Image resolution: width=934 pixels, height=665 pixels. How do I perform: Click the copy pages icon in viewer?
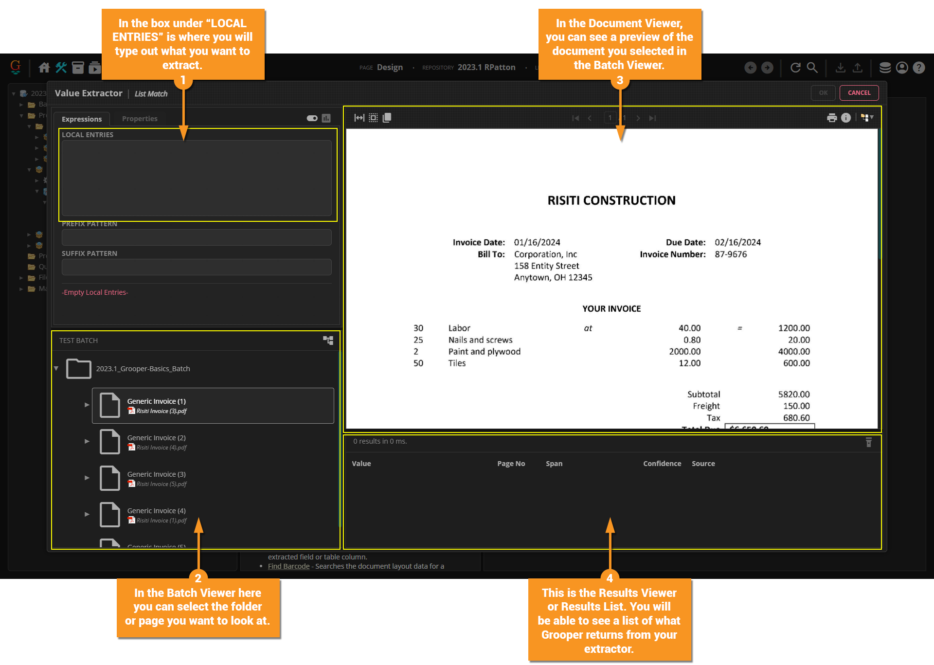coord(387,118)
